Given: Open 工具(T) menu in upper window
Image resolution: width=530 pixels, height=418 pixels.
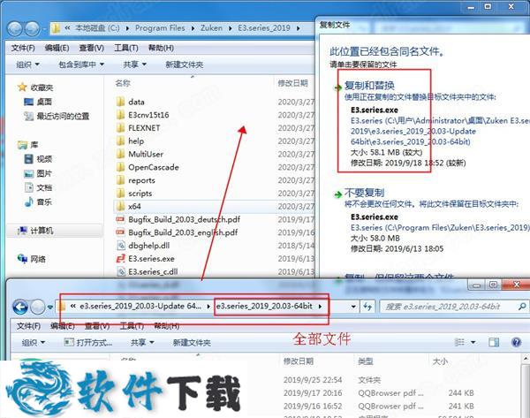Looking at the screenshot, I should (126, 48).
